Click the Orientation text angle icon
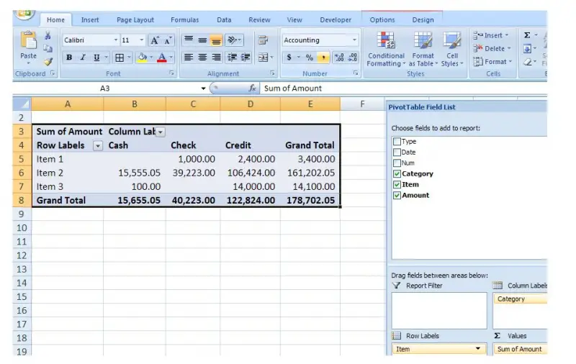This screenshot has width=576, height=364. point(232,40)
